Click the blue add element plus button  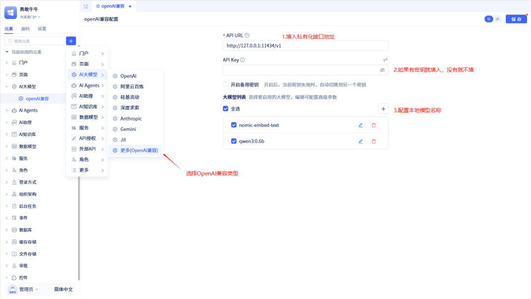click(71, 41)
